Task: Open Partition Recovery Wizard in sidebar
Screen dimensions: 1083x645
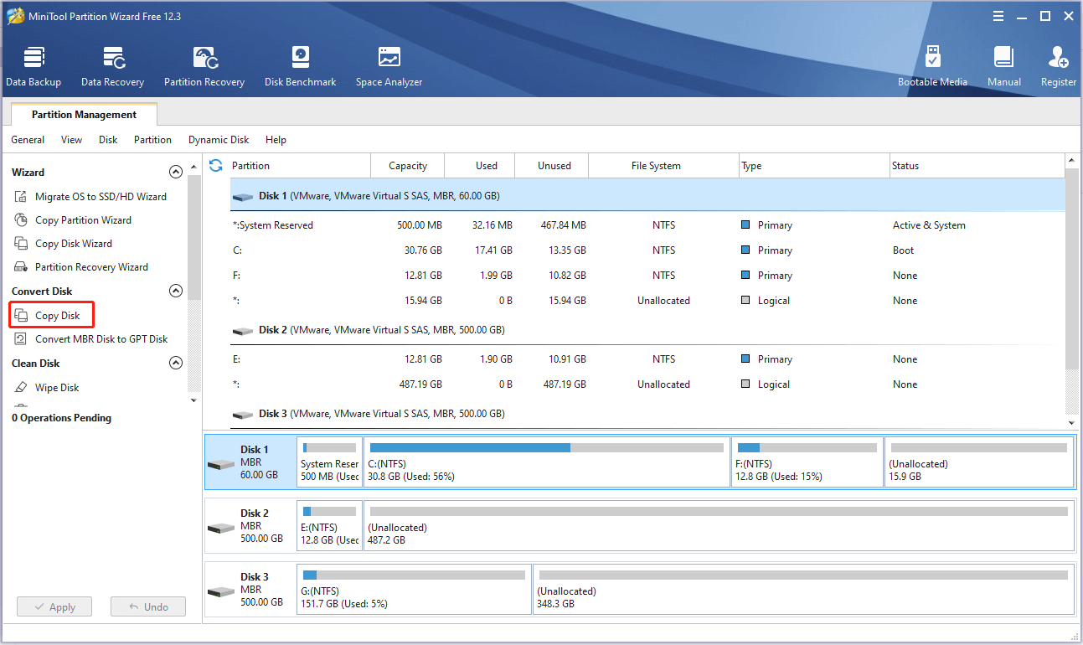Action: coord(81,267)
